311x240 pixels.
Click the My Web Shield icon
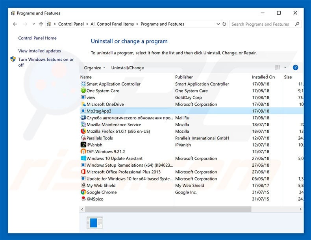point(83,185)
